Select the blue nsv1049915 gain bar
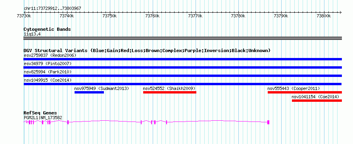 182,84
